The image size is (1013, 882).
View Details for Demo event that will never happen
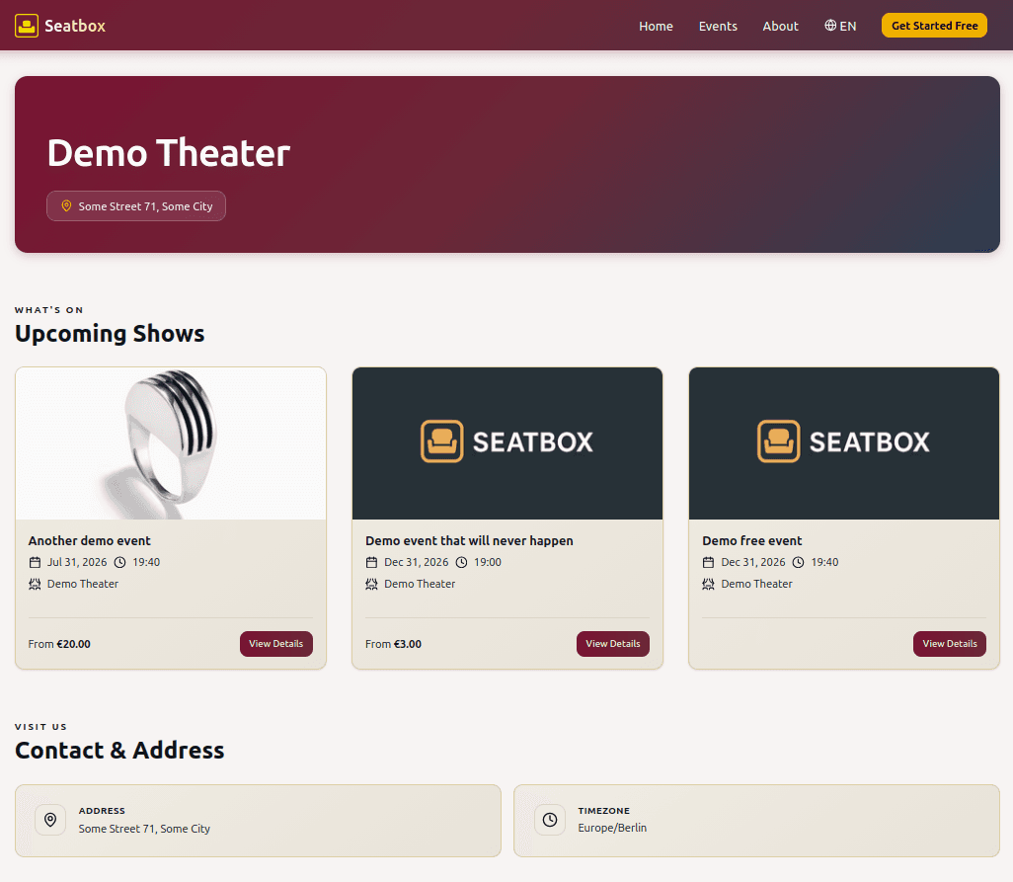[612, 644]
